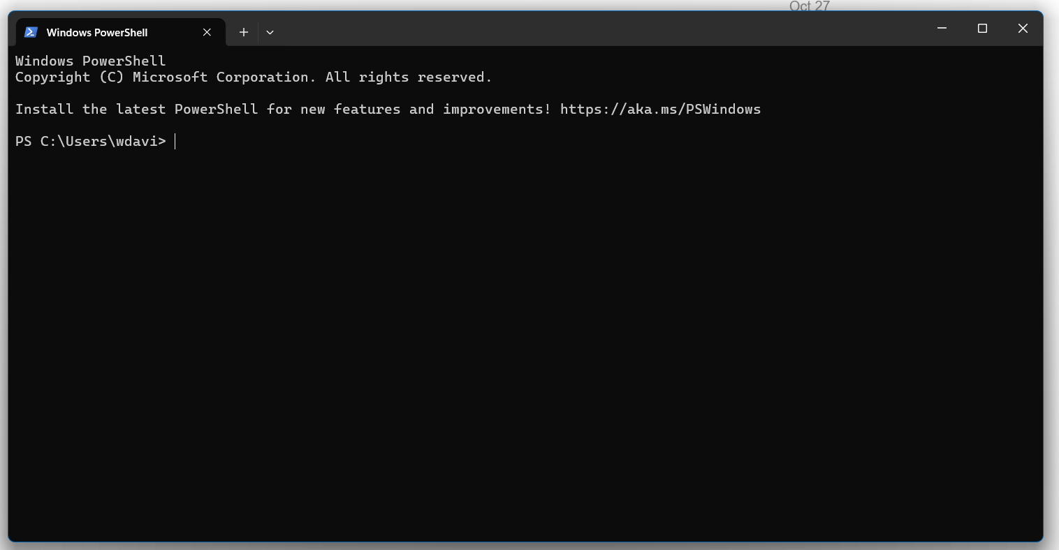Screen dimensions: 1059x550
Task: Maximize the terminal window
Action: tap(982, 29)
